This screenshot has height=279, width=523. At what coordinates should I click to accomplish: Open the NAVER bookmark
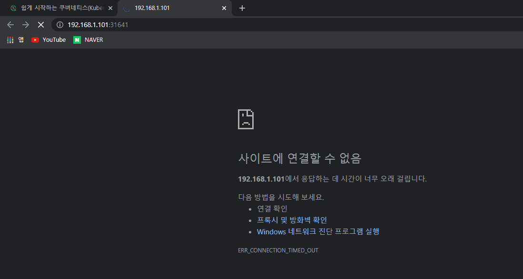[89, 40]
